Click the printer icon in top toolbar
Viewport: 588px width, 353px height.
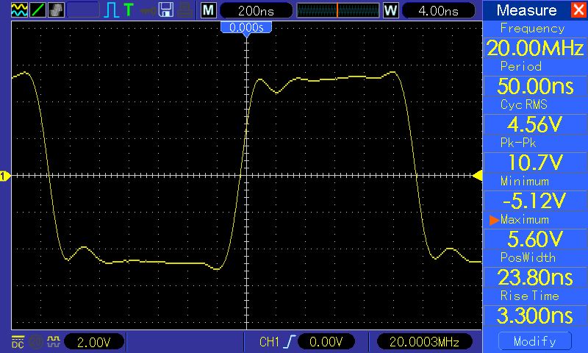tap(185, 10)
